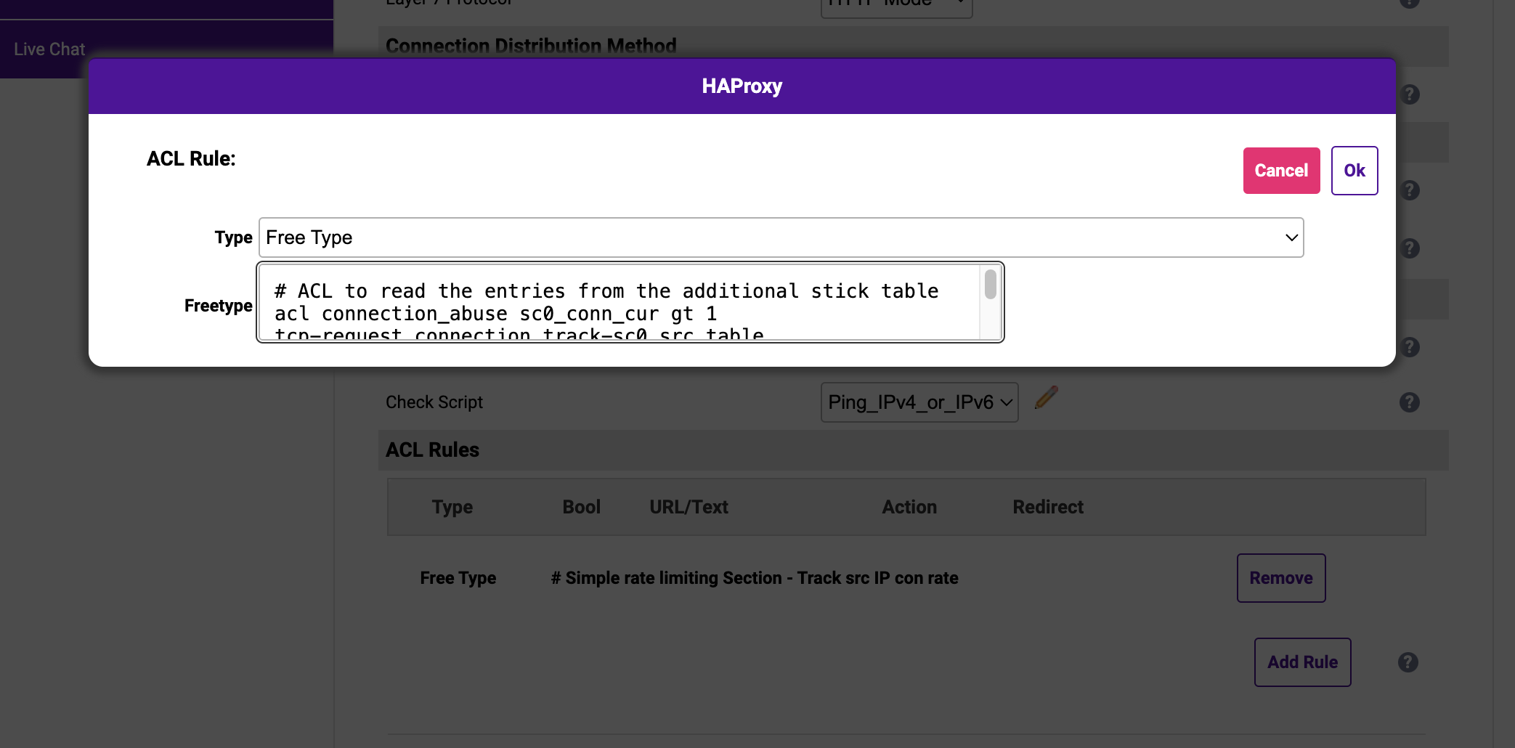This screenshot has width=1515, height=748.
Task: Click the help icon right of Ok button
Action: pyautogui.click(x=1410, y=190)
